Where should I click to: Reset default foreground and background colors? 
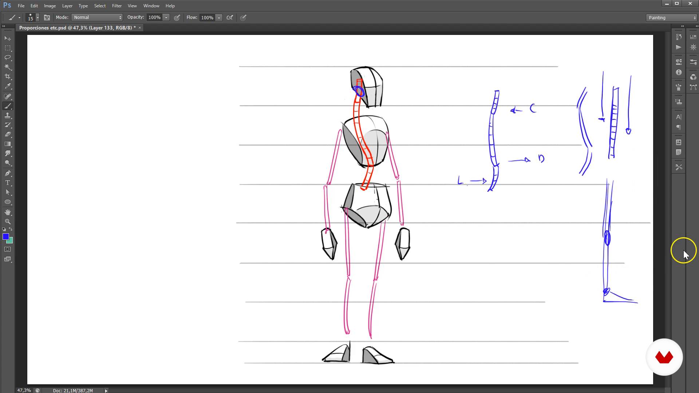pyautogui.click(x=4, y=229)
